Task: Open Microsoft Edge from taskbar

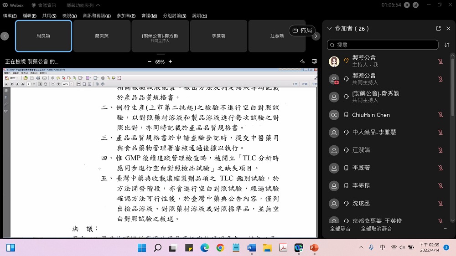Action: point(205,248)
